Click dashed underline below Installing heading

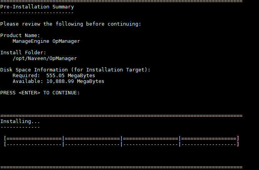[x=20, y=127]
